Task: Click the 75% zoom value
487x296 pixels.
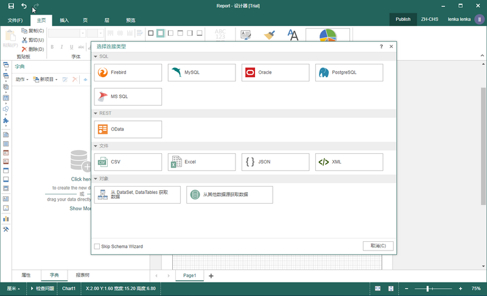Action: click(x=476, y=289)
